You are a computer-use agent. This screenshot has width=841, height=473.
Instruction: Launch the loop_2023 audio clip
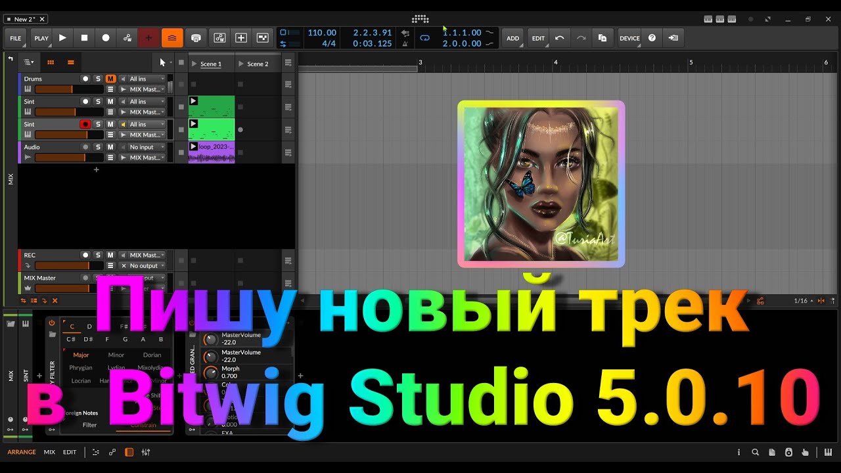coord(193,146)
